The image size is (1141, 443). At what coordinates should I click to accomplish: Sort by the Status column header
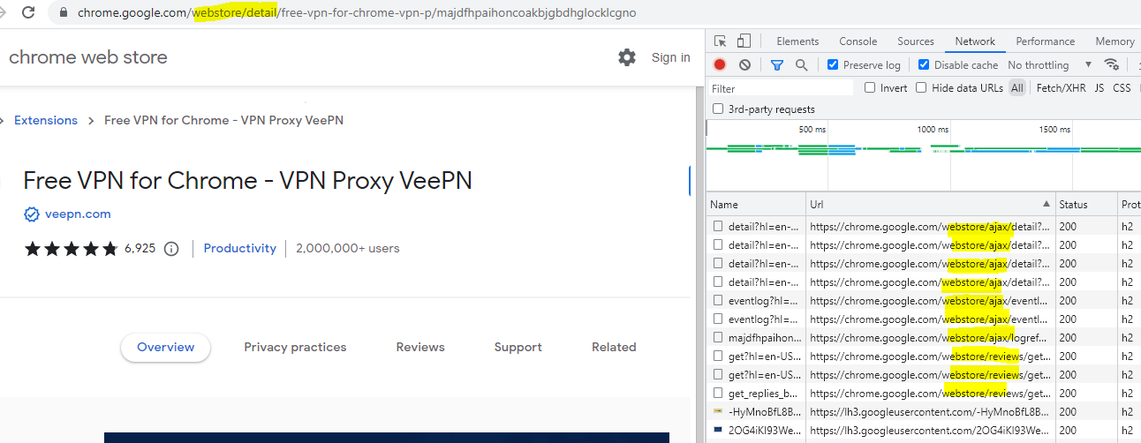[1086, 204]
